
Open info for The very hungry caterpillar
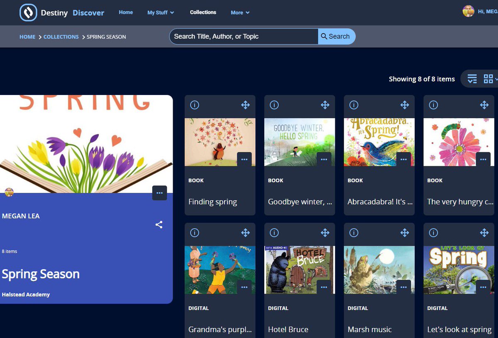coord(433,105)
